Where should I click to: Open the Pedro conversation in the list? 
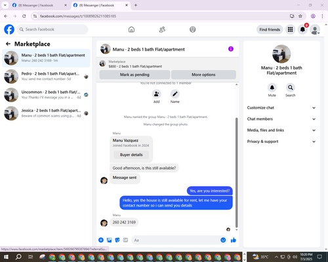coord(46,77)
